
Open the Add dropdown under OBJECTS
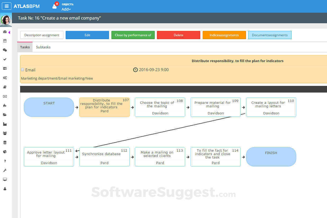click(x=66, y=9)
